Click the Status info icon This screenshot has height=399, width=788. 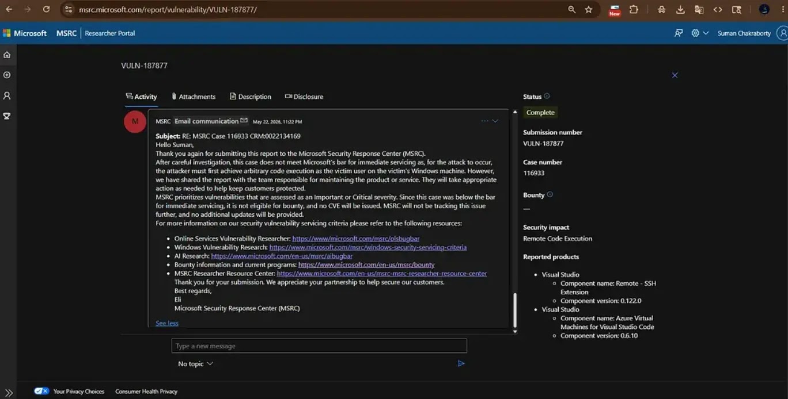547,96
